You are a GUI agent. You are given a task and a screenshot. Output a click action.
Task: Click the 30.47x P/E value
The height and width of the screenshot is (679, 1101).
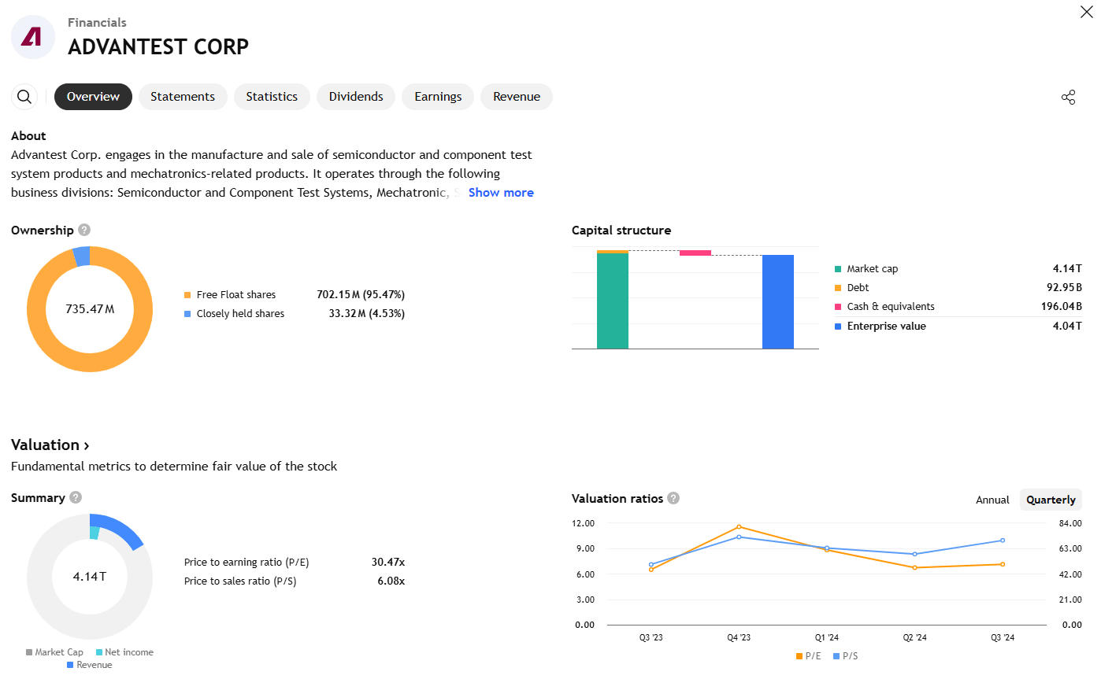coord(388,563)
